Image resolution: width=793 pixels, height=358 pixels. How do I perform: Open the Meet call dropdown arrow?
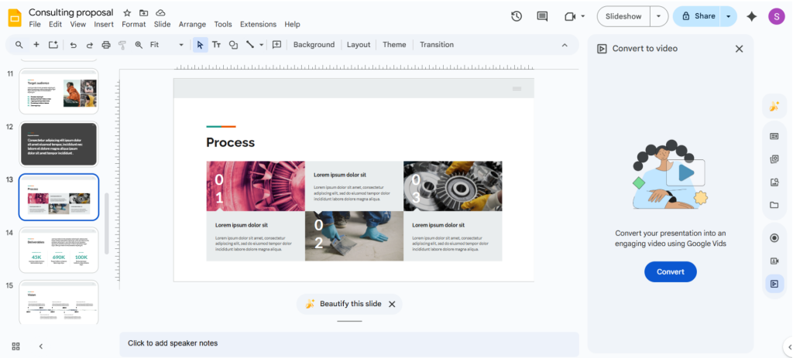pyautogui.click(x=582, y=17)
